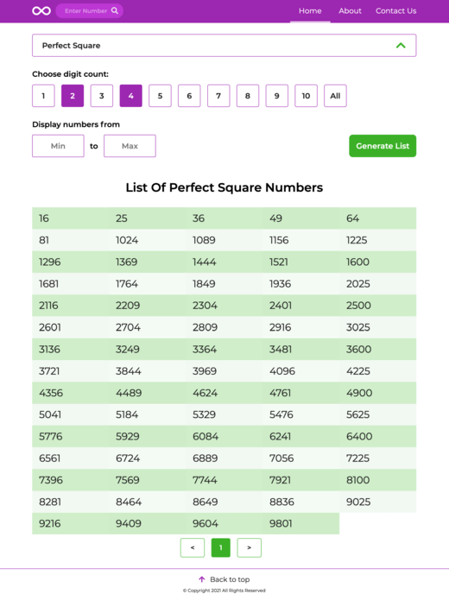The image size is (449, 594).
Task: Select the All digit count option
Action: [x=335, y=96]
